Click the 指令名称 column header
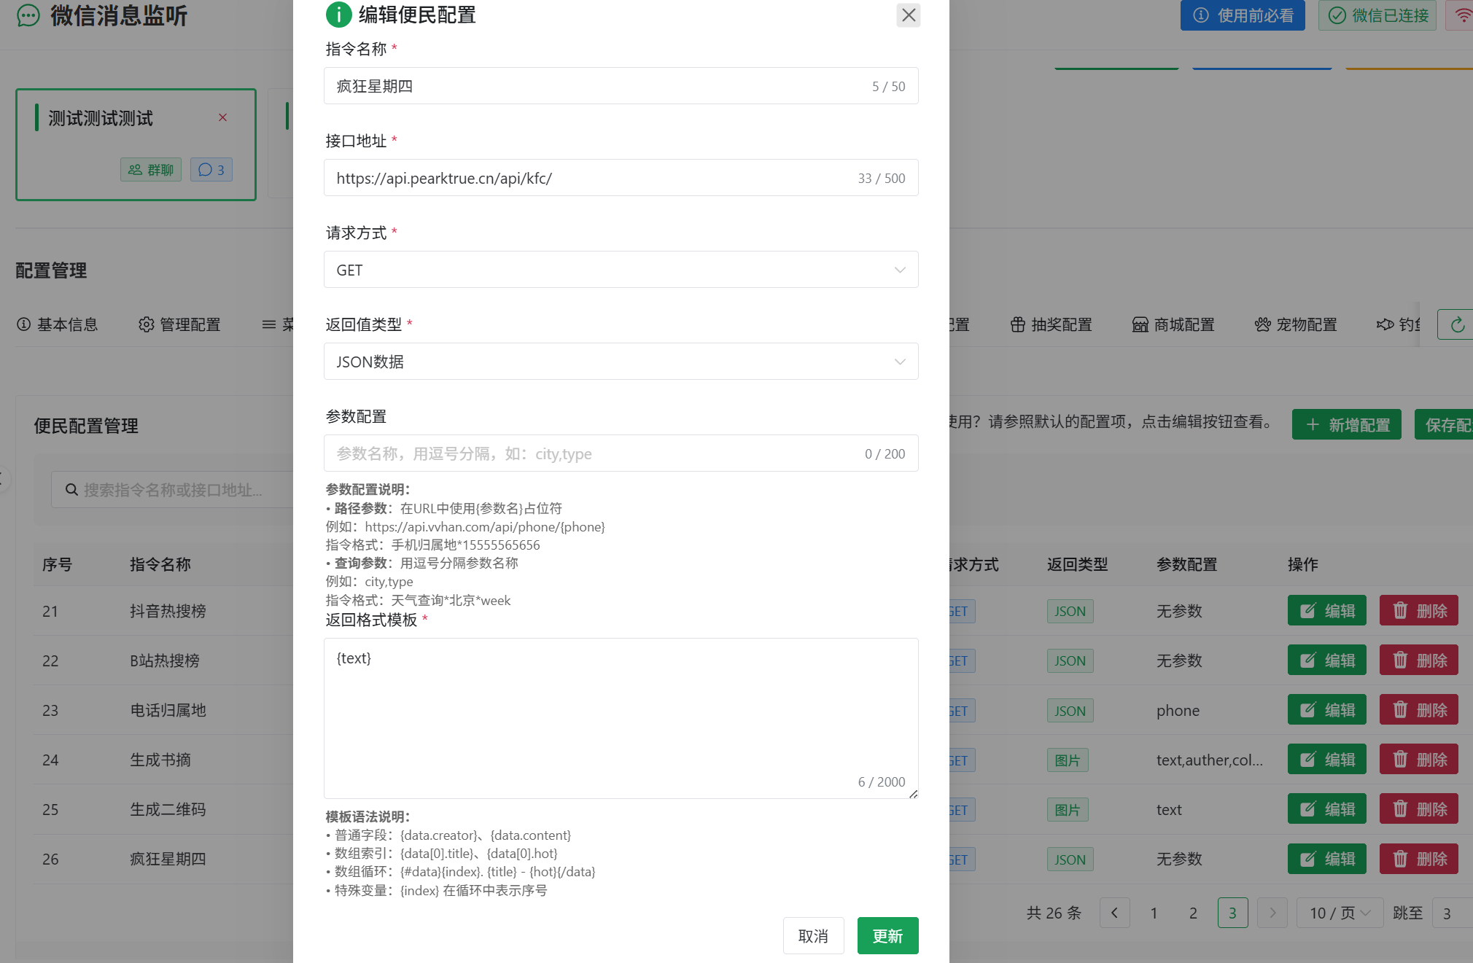This screenshot has height=963, width=1473. point(160,564)
